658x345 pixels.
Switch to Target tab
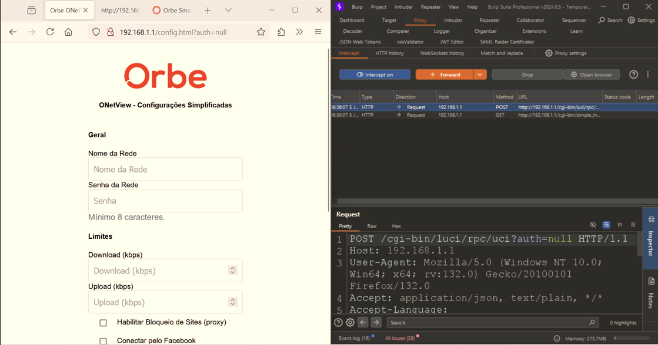(x=389, y=20)
